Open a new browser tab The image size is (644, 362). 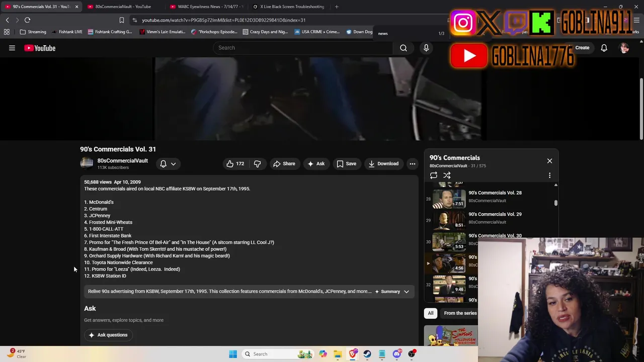(337, 7)
